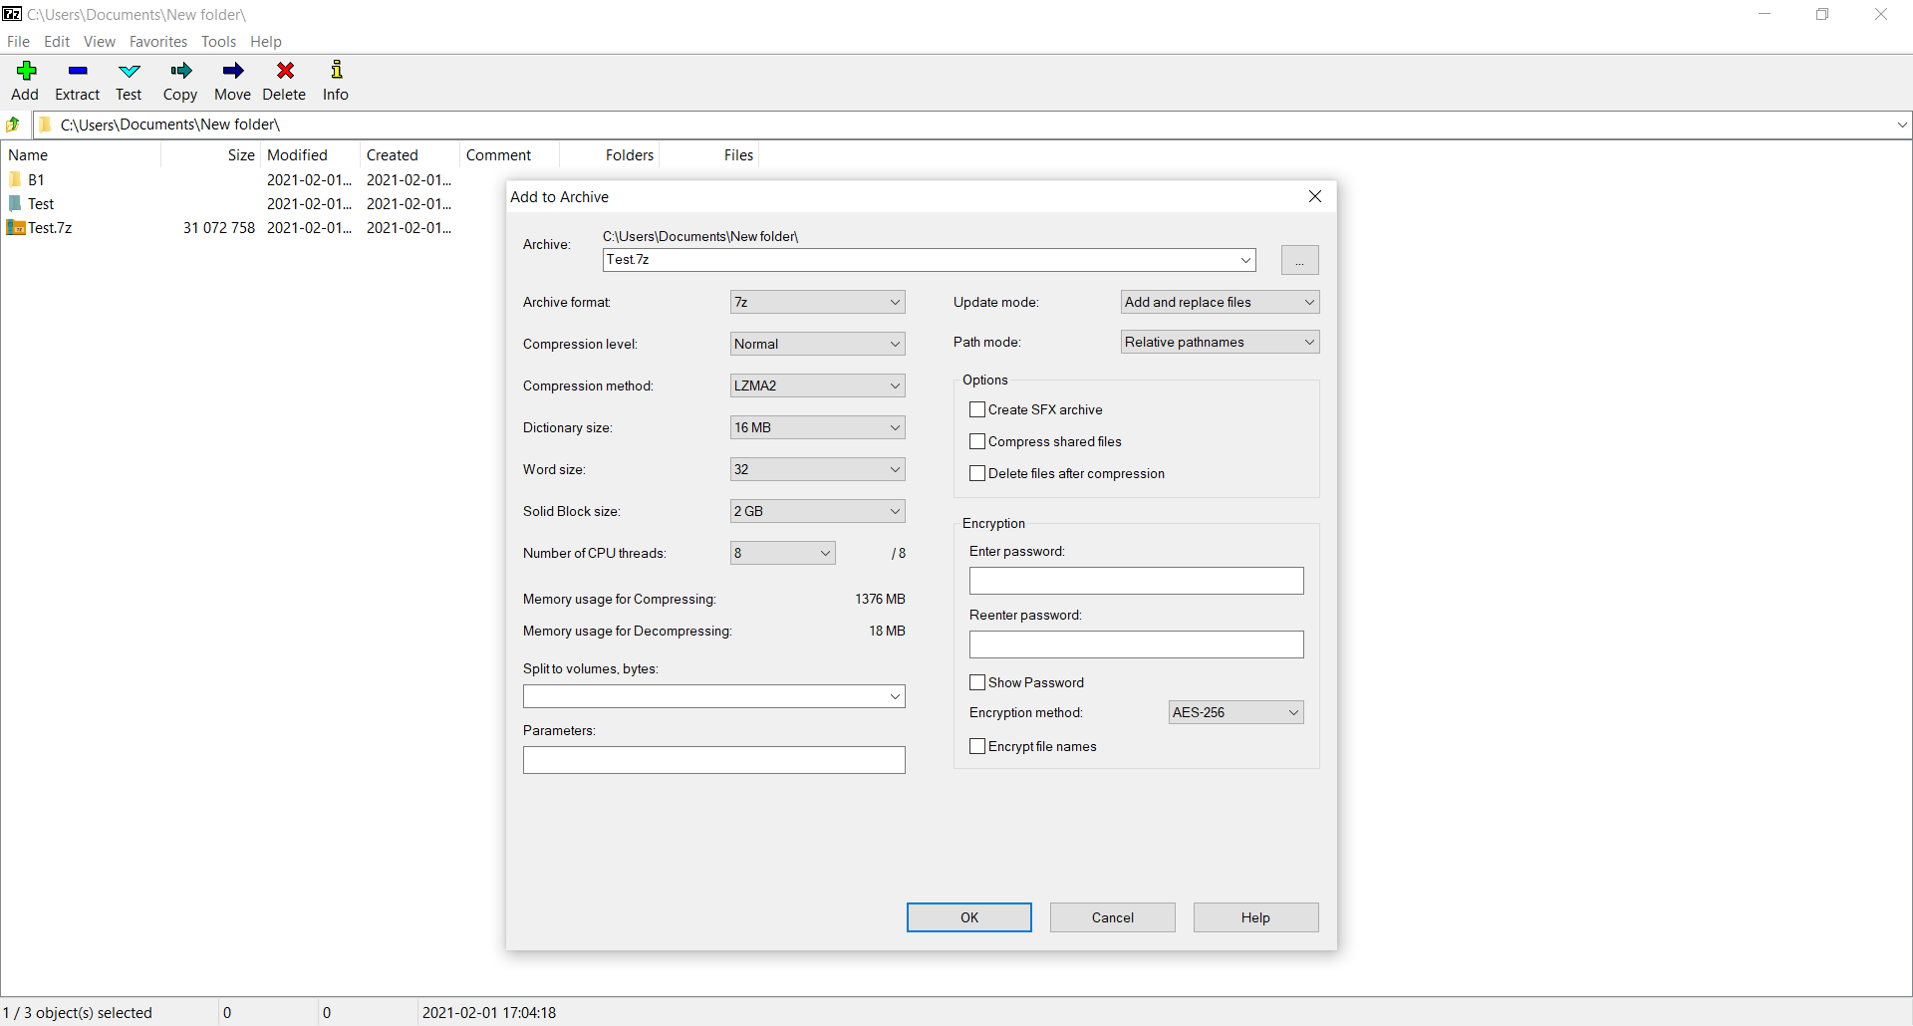The height and width of the screenshot is (1026, 1913).
Task: Click the Info toolbar icon
Action: 337,72
